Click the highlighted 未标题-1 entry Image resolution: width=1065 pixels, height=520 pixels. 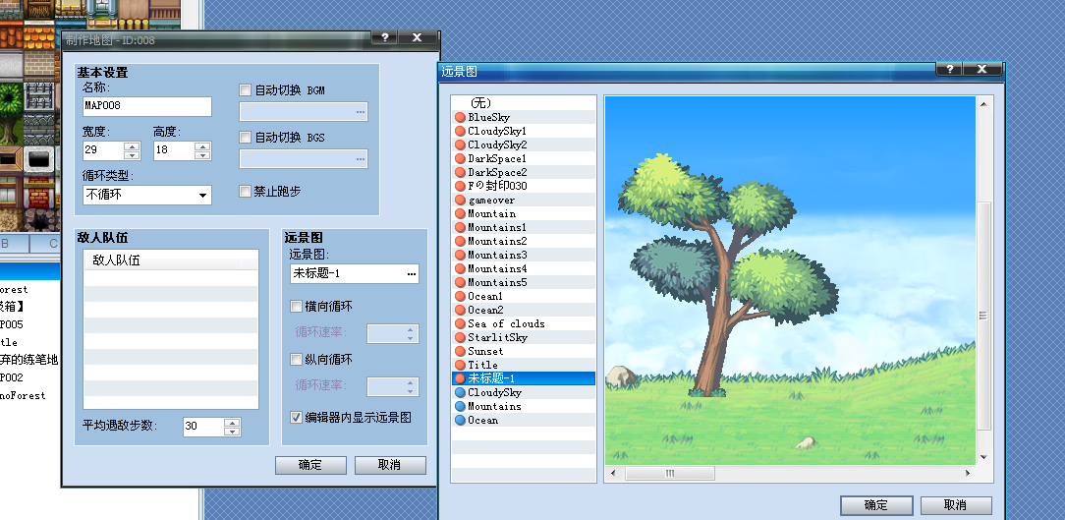click(x=523, y=378)
